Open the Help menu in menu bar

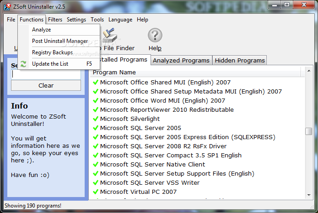(x=142, y=20)
